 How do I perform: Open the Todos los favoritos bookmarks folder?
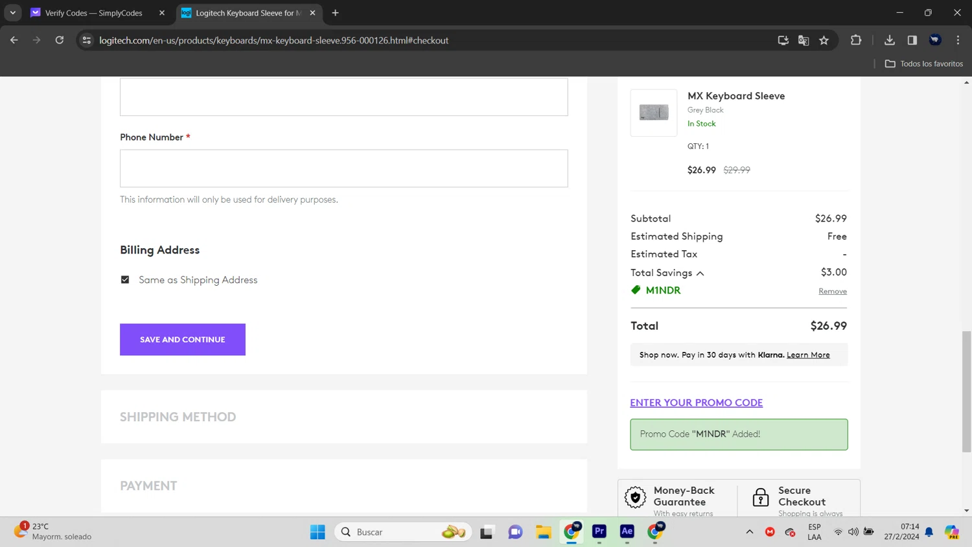pyautogui.click(x=924, y=64)
